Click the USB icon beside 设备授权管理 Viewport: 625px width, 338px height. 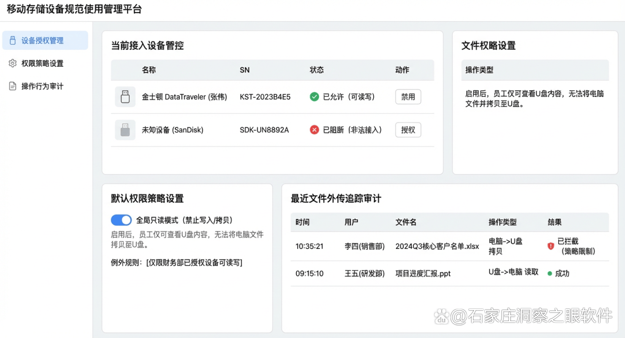coord(13,41)
